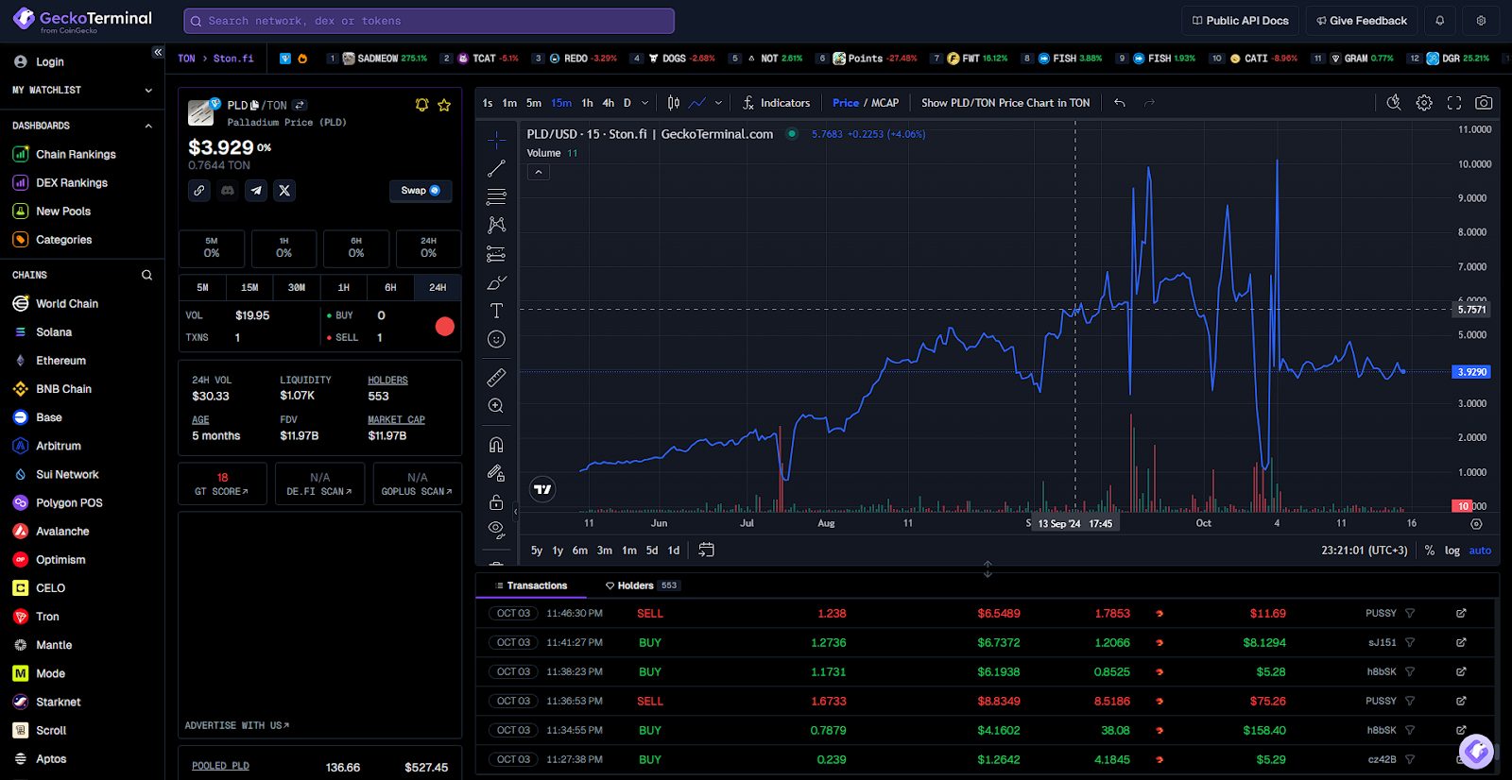Open GT Score details
Screen dimensions: 1512x780
pyautogui.click(x=222, y=483)
